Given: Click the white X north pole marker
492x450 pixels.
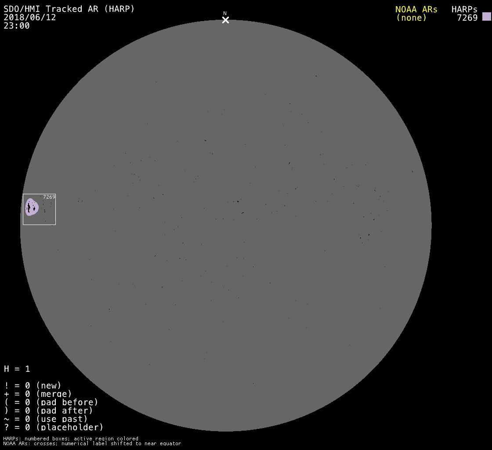Looking at the screenshot, I should click(225, 20).
